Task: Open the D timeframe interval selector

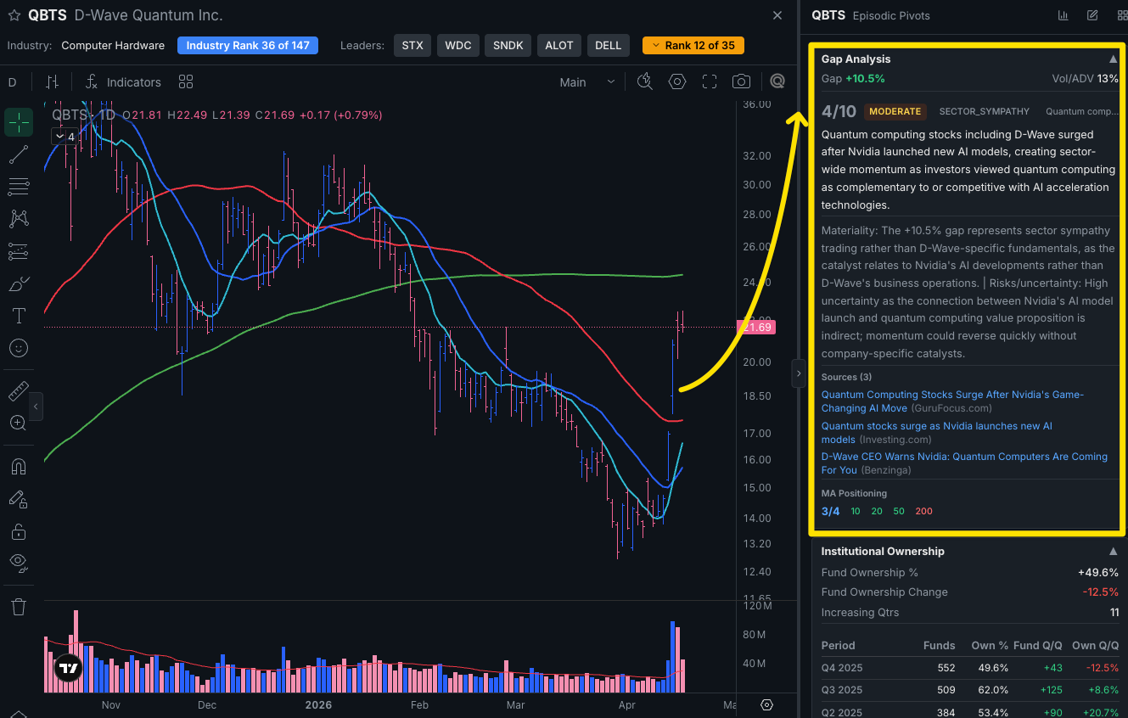Action: [13, 82]
